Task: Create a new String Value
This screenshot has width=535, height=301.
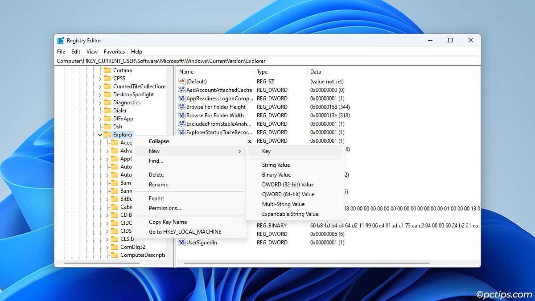Action: tap(295, 165)
